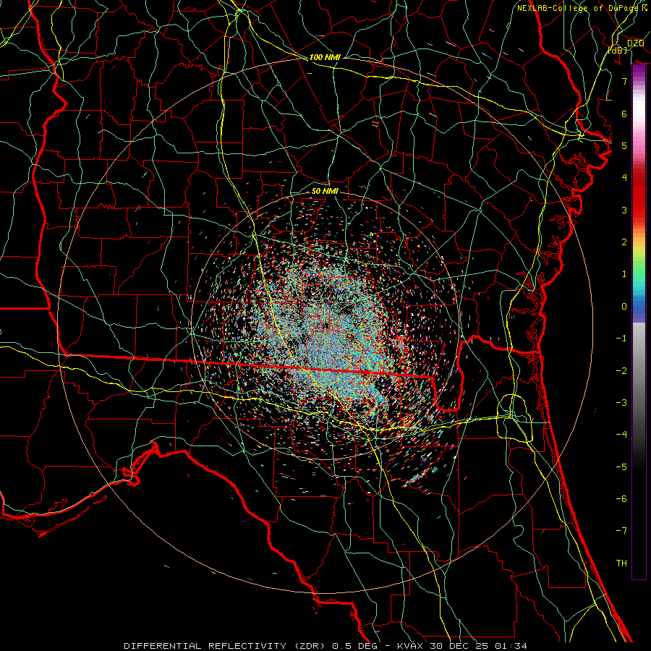651x651 pixels.
Task: Click the "-7" value on the color scale
Action: click(621, 531)
